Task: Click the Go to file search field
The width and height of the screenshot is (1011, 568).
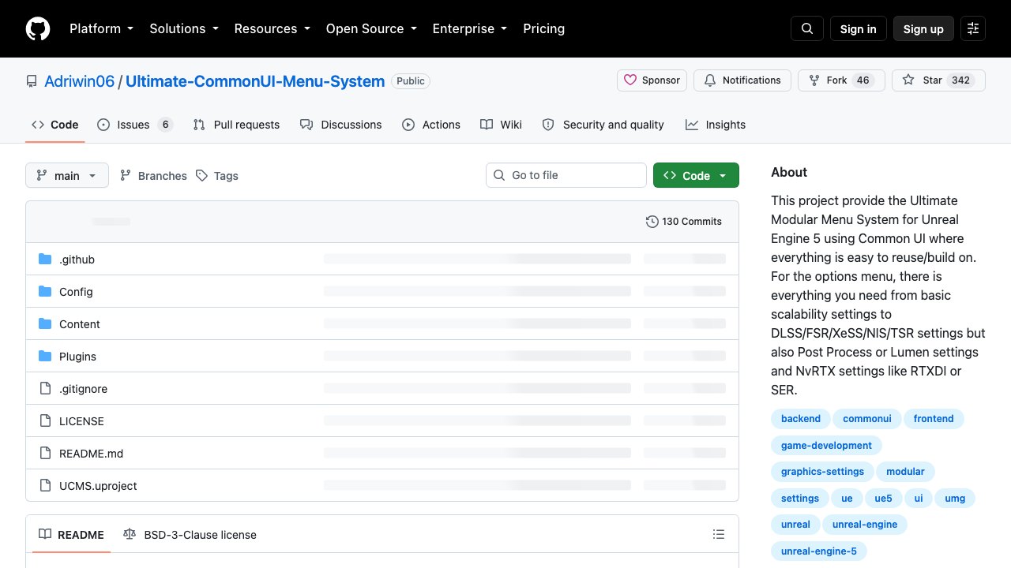Action: point(566,175)
